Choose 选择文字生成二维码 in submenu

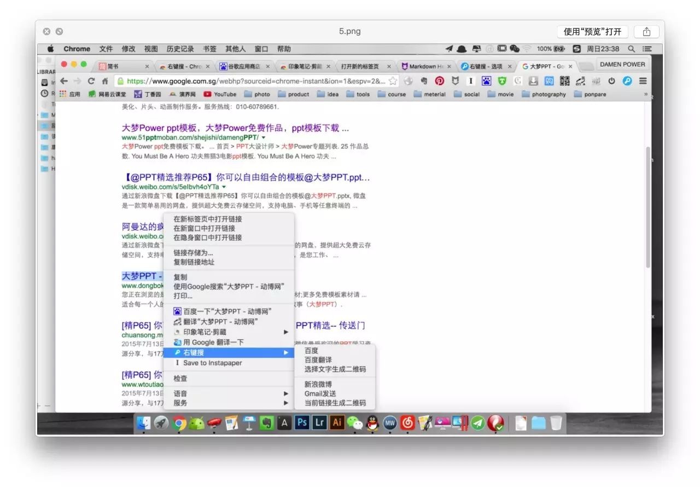tap(335, 369)
